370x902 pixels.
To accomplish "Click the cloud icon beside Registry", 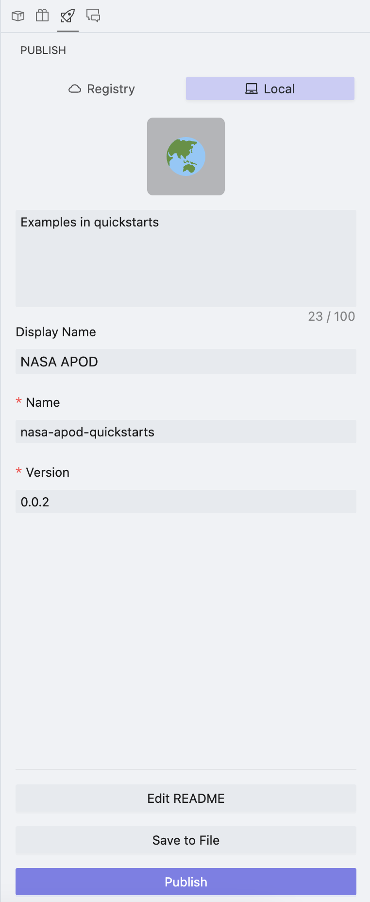I will coord(75,89).
